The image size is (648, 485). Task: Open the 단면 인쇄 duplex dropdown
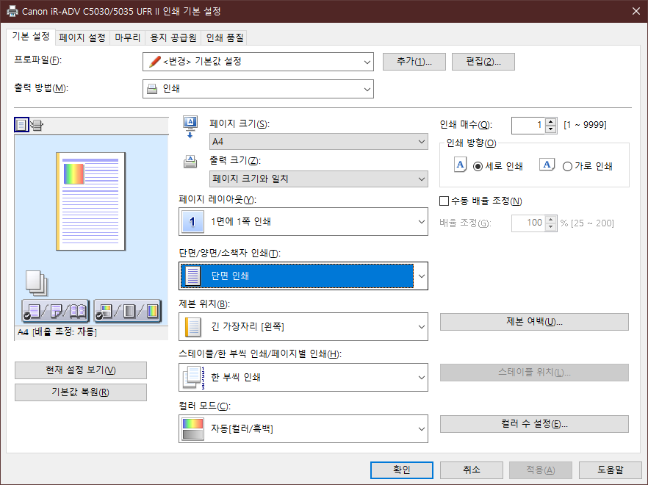(303, 276)
